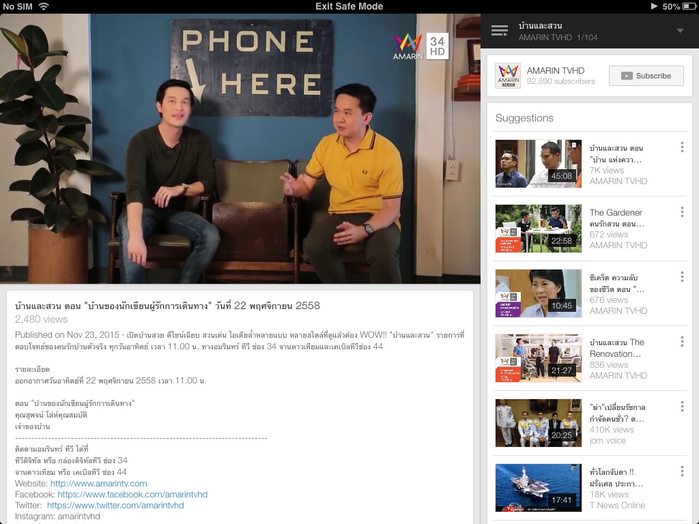Open options for T News Online suggestion
The image size is (699, 524).
click(682, 471)
